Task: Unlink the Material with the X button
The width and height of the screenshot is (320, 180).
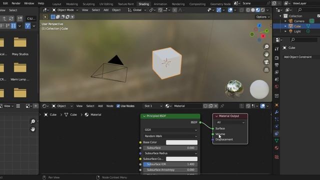Action: [x=215, y=106]
